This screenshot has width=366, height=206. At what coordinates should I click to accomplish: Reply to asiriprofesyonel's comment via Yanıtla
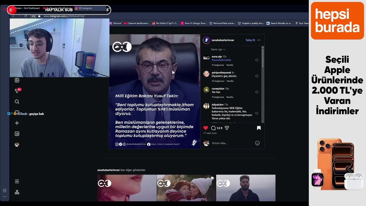(230, 81)
